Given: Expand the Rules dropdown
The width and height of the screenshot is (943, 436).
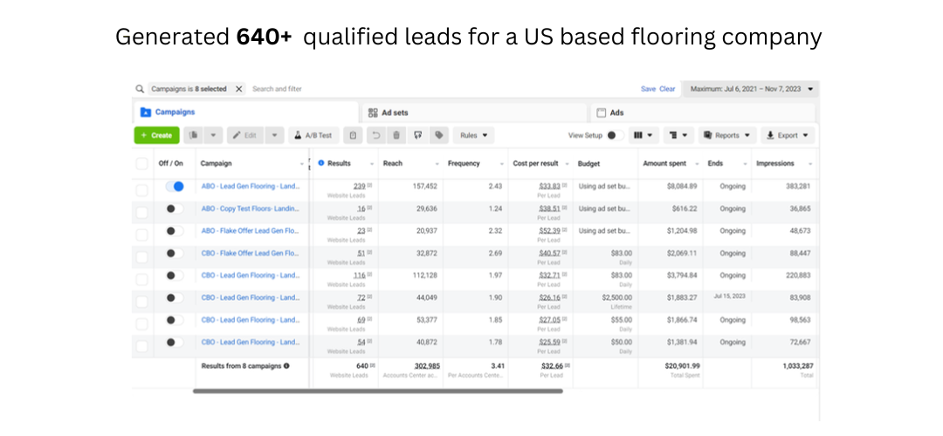Looking at the screenshot, I should click(x=474, y=135).
